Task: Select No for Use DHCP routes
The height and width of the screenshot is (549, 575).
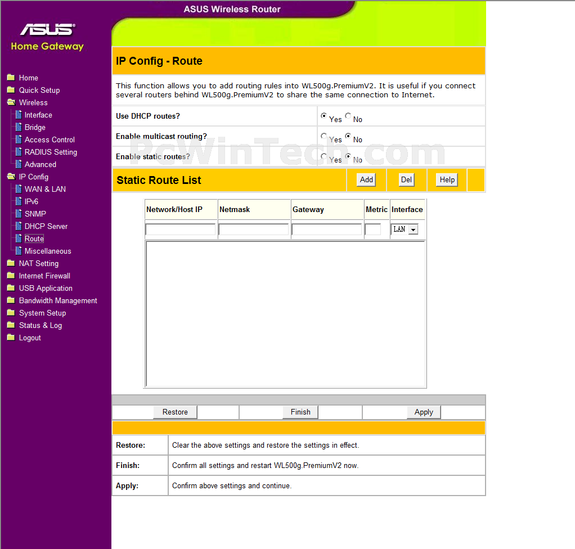Action: click(x=348, y=115)
